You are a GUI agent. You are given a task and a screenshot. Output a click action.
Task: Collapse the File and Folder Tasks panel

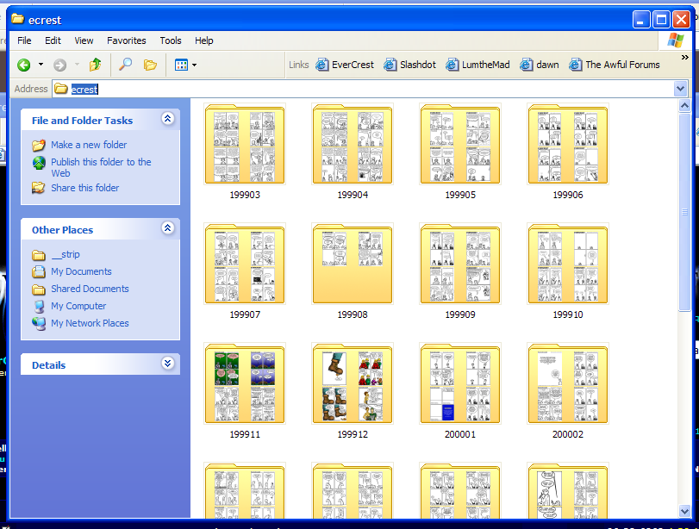pos(167,119)
